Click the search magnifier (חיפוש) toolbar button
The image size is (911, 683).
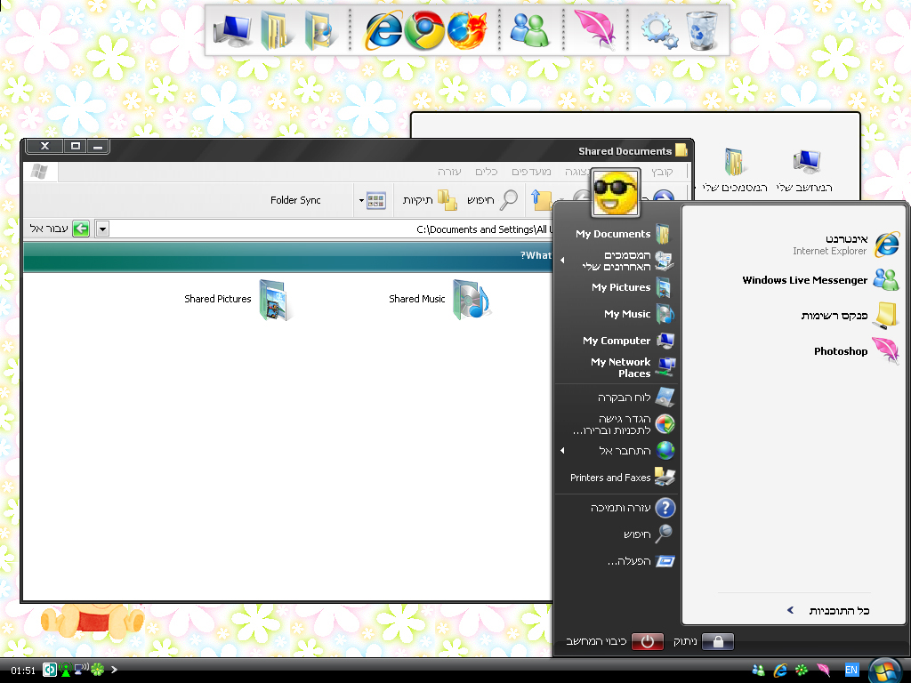coord(492,200)
